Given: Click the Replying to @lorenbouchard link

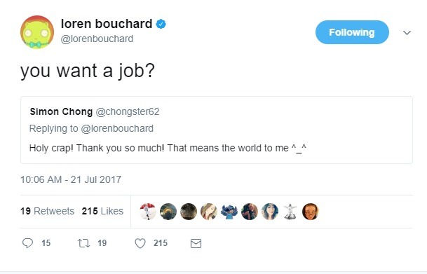Looking at the screenshot, I should click(91, 128).
